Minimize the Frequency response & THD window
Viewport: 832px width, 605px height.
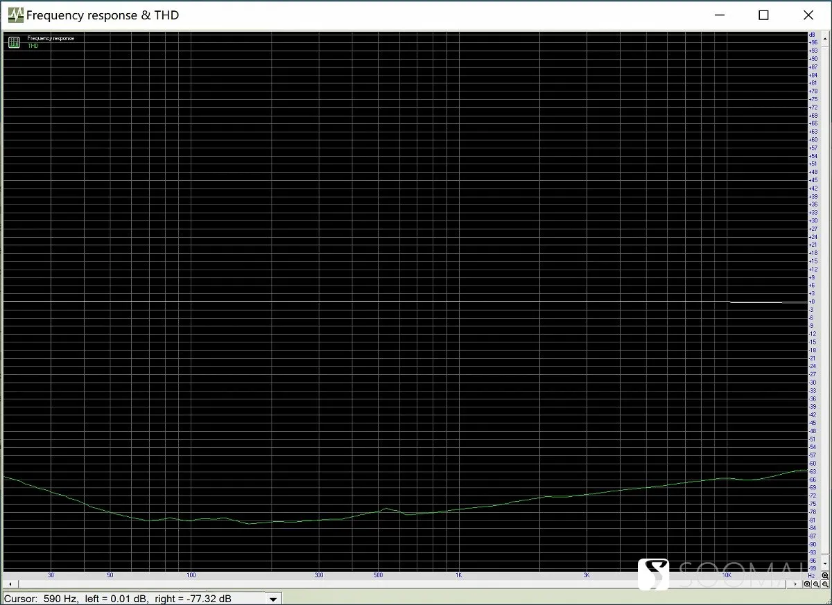pos(718,15)
